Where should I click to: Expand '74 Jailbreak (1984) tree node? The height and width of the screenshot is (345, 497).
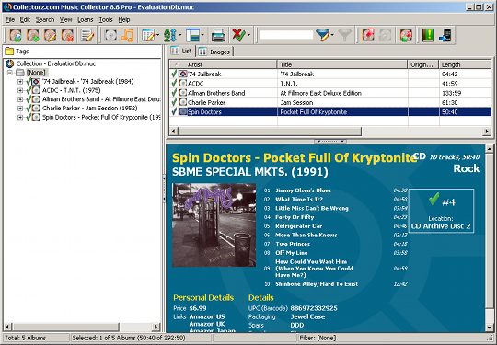click(20, 81)
